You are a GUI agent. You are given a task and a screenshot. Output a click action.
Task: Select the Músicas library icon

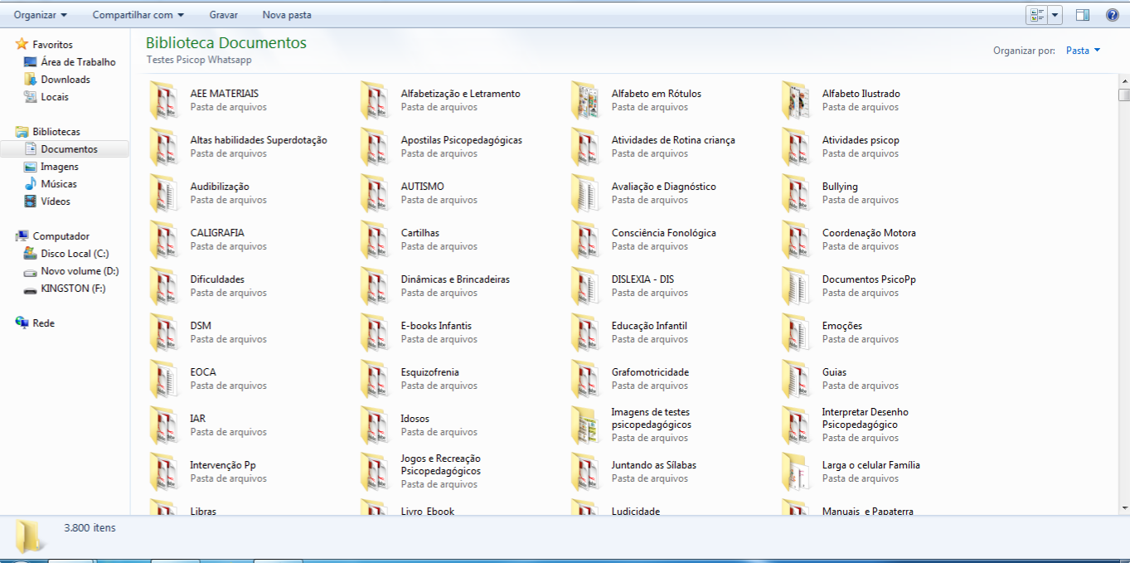30,184
